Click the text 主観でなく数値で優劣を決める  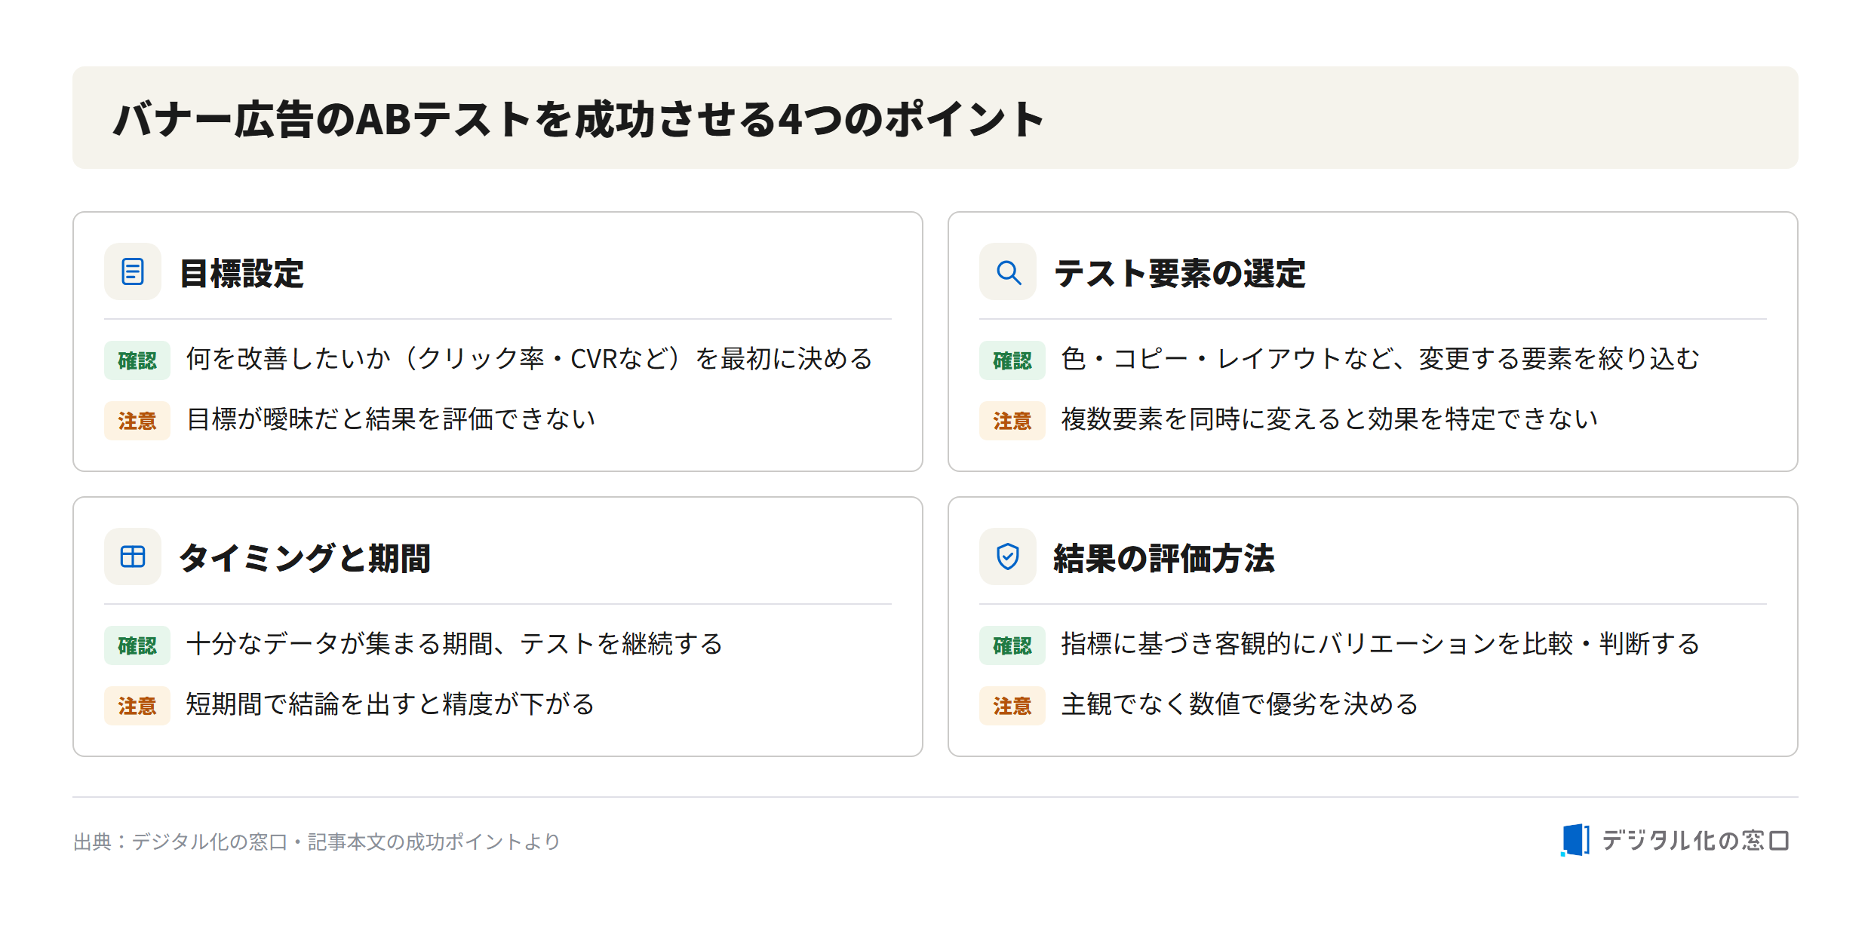(1240, 704)
